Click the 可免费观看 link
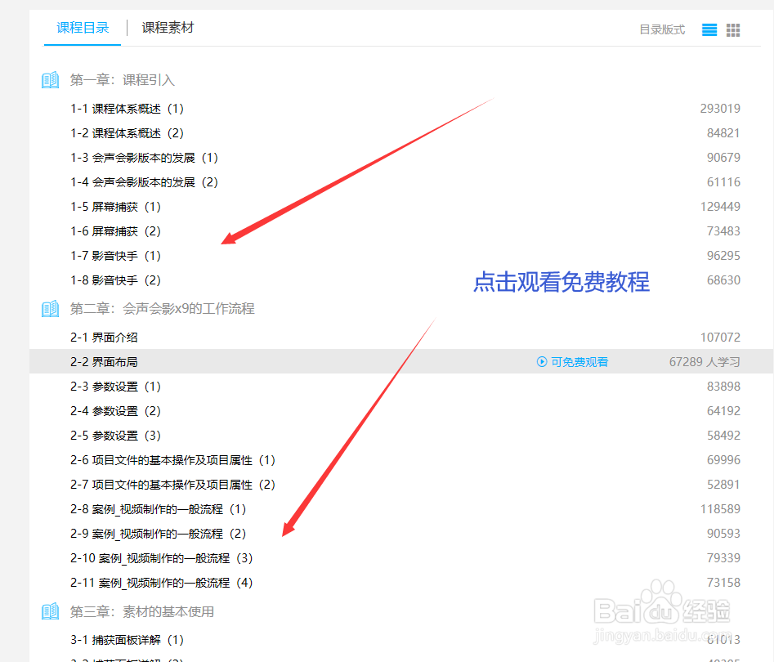Screen dimensions: 774x662 click(579, 362)
